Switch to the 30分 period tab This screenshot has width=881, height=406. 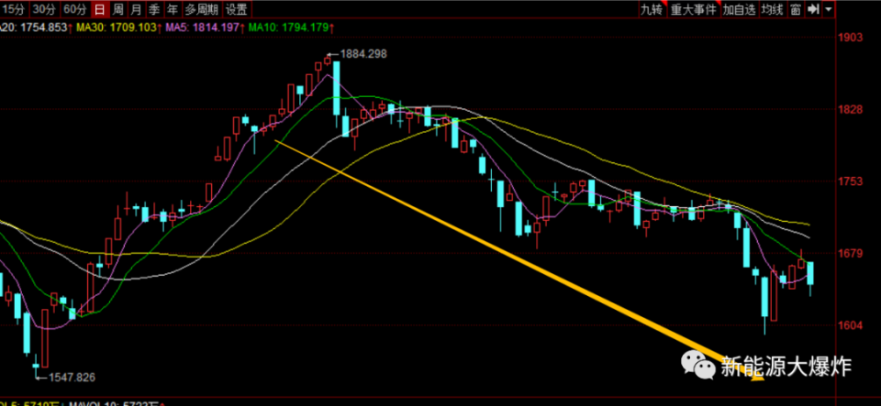(x=44, y=9)
